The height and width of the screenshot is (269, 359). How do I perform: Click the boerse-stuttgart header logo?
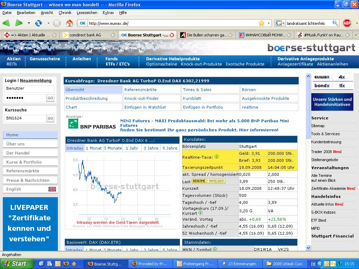click(311, 48)
